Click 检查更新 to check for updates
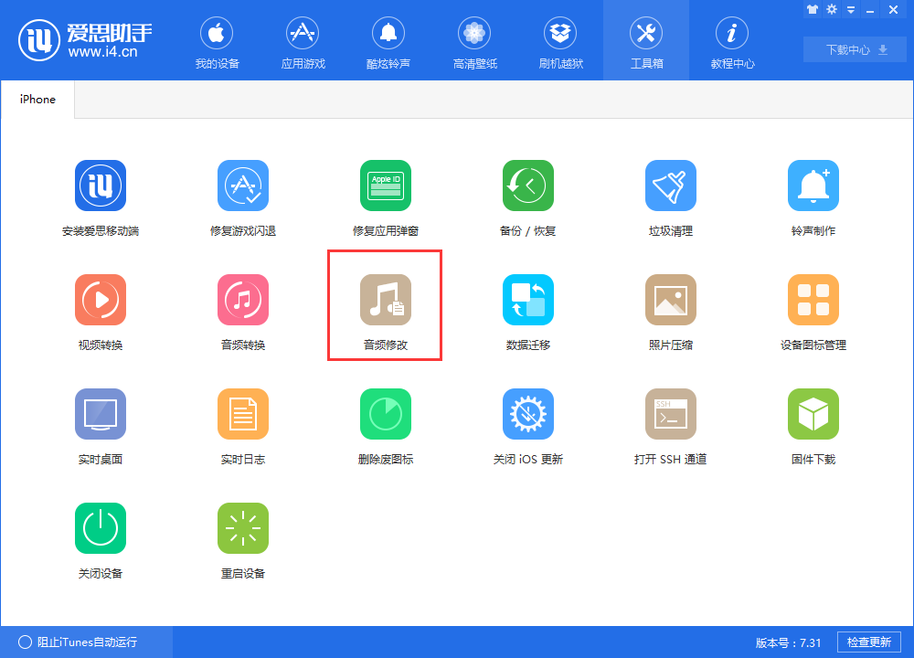This screenshot has height=658, width=914. (x=868, y=642)
